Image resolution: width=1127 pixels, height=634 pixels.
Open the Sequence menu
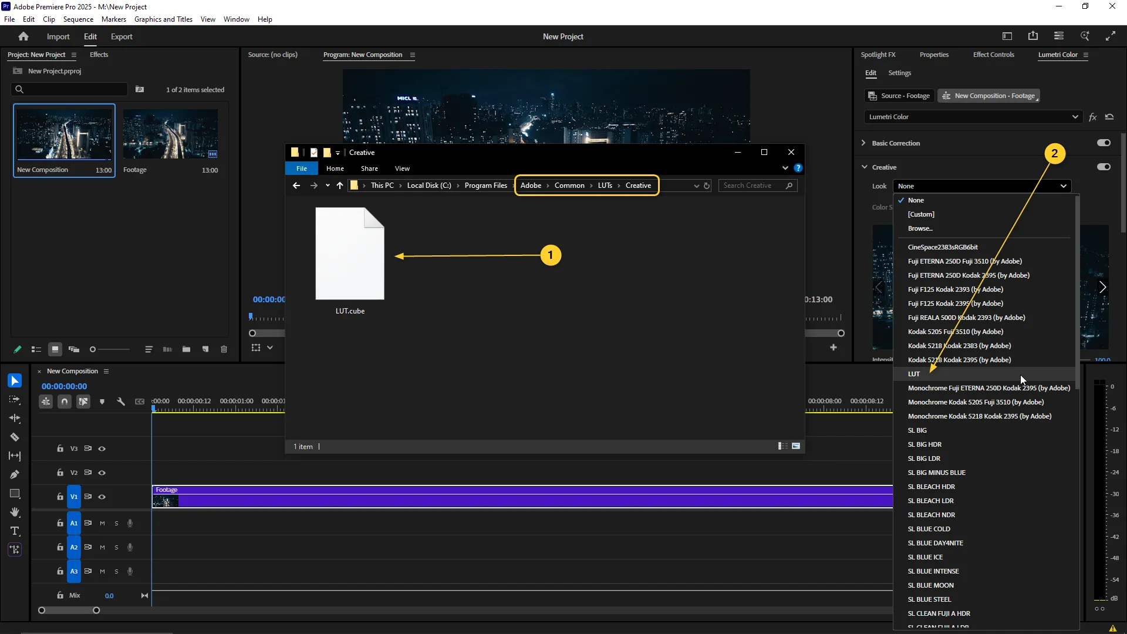click(78, 19)
